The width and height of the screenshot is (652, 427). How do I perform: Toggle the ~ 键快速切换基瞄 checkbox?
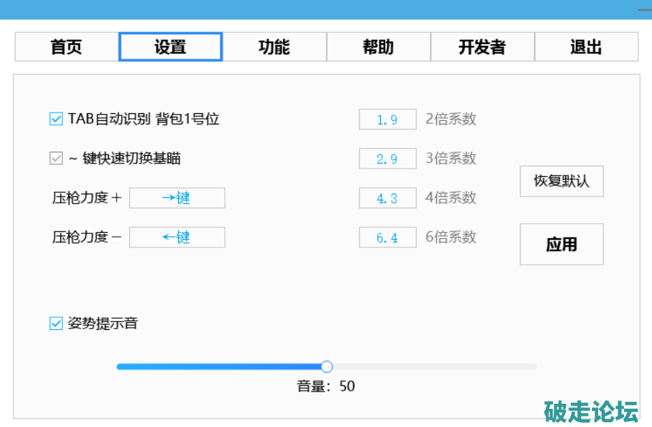[57, 159]
